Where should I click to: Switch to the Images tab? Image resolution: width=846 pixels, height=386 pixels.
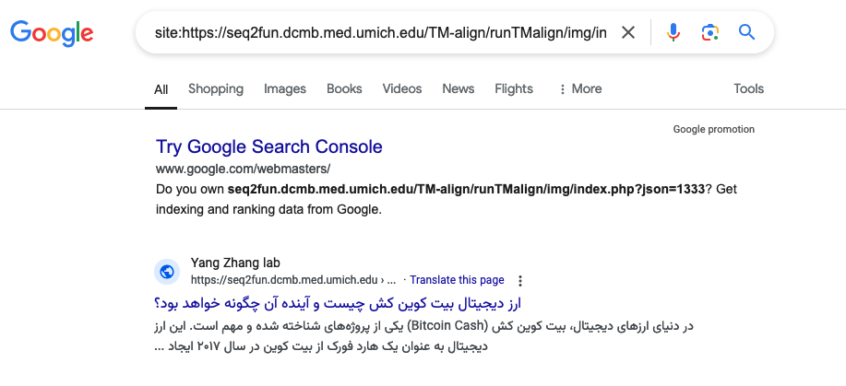[285, 89]
